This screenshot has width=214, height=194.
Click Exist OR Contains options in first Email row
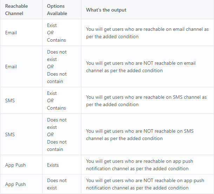[56, 33]
